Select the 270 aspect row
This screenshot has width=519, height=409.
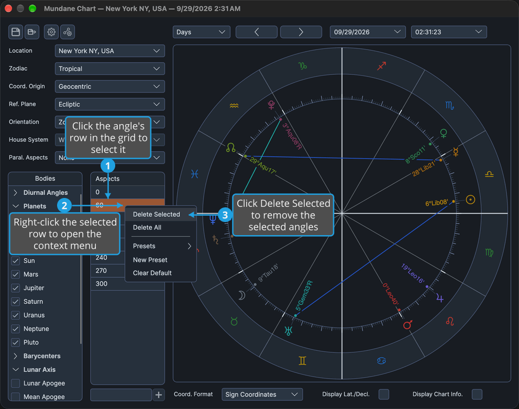[x=108, y=271]
